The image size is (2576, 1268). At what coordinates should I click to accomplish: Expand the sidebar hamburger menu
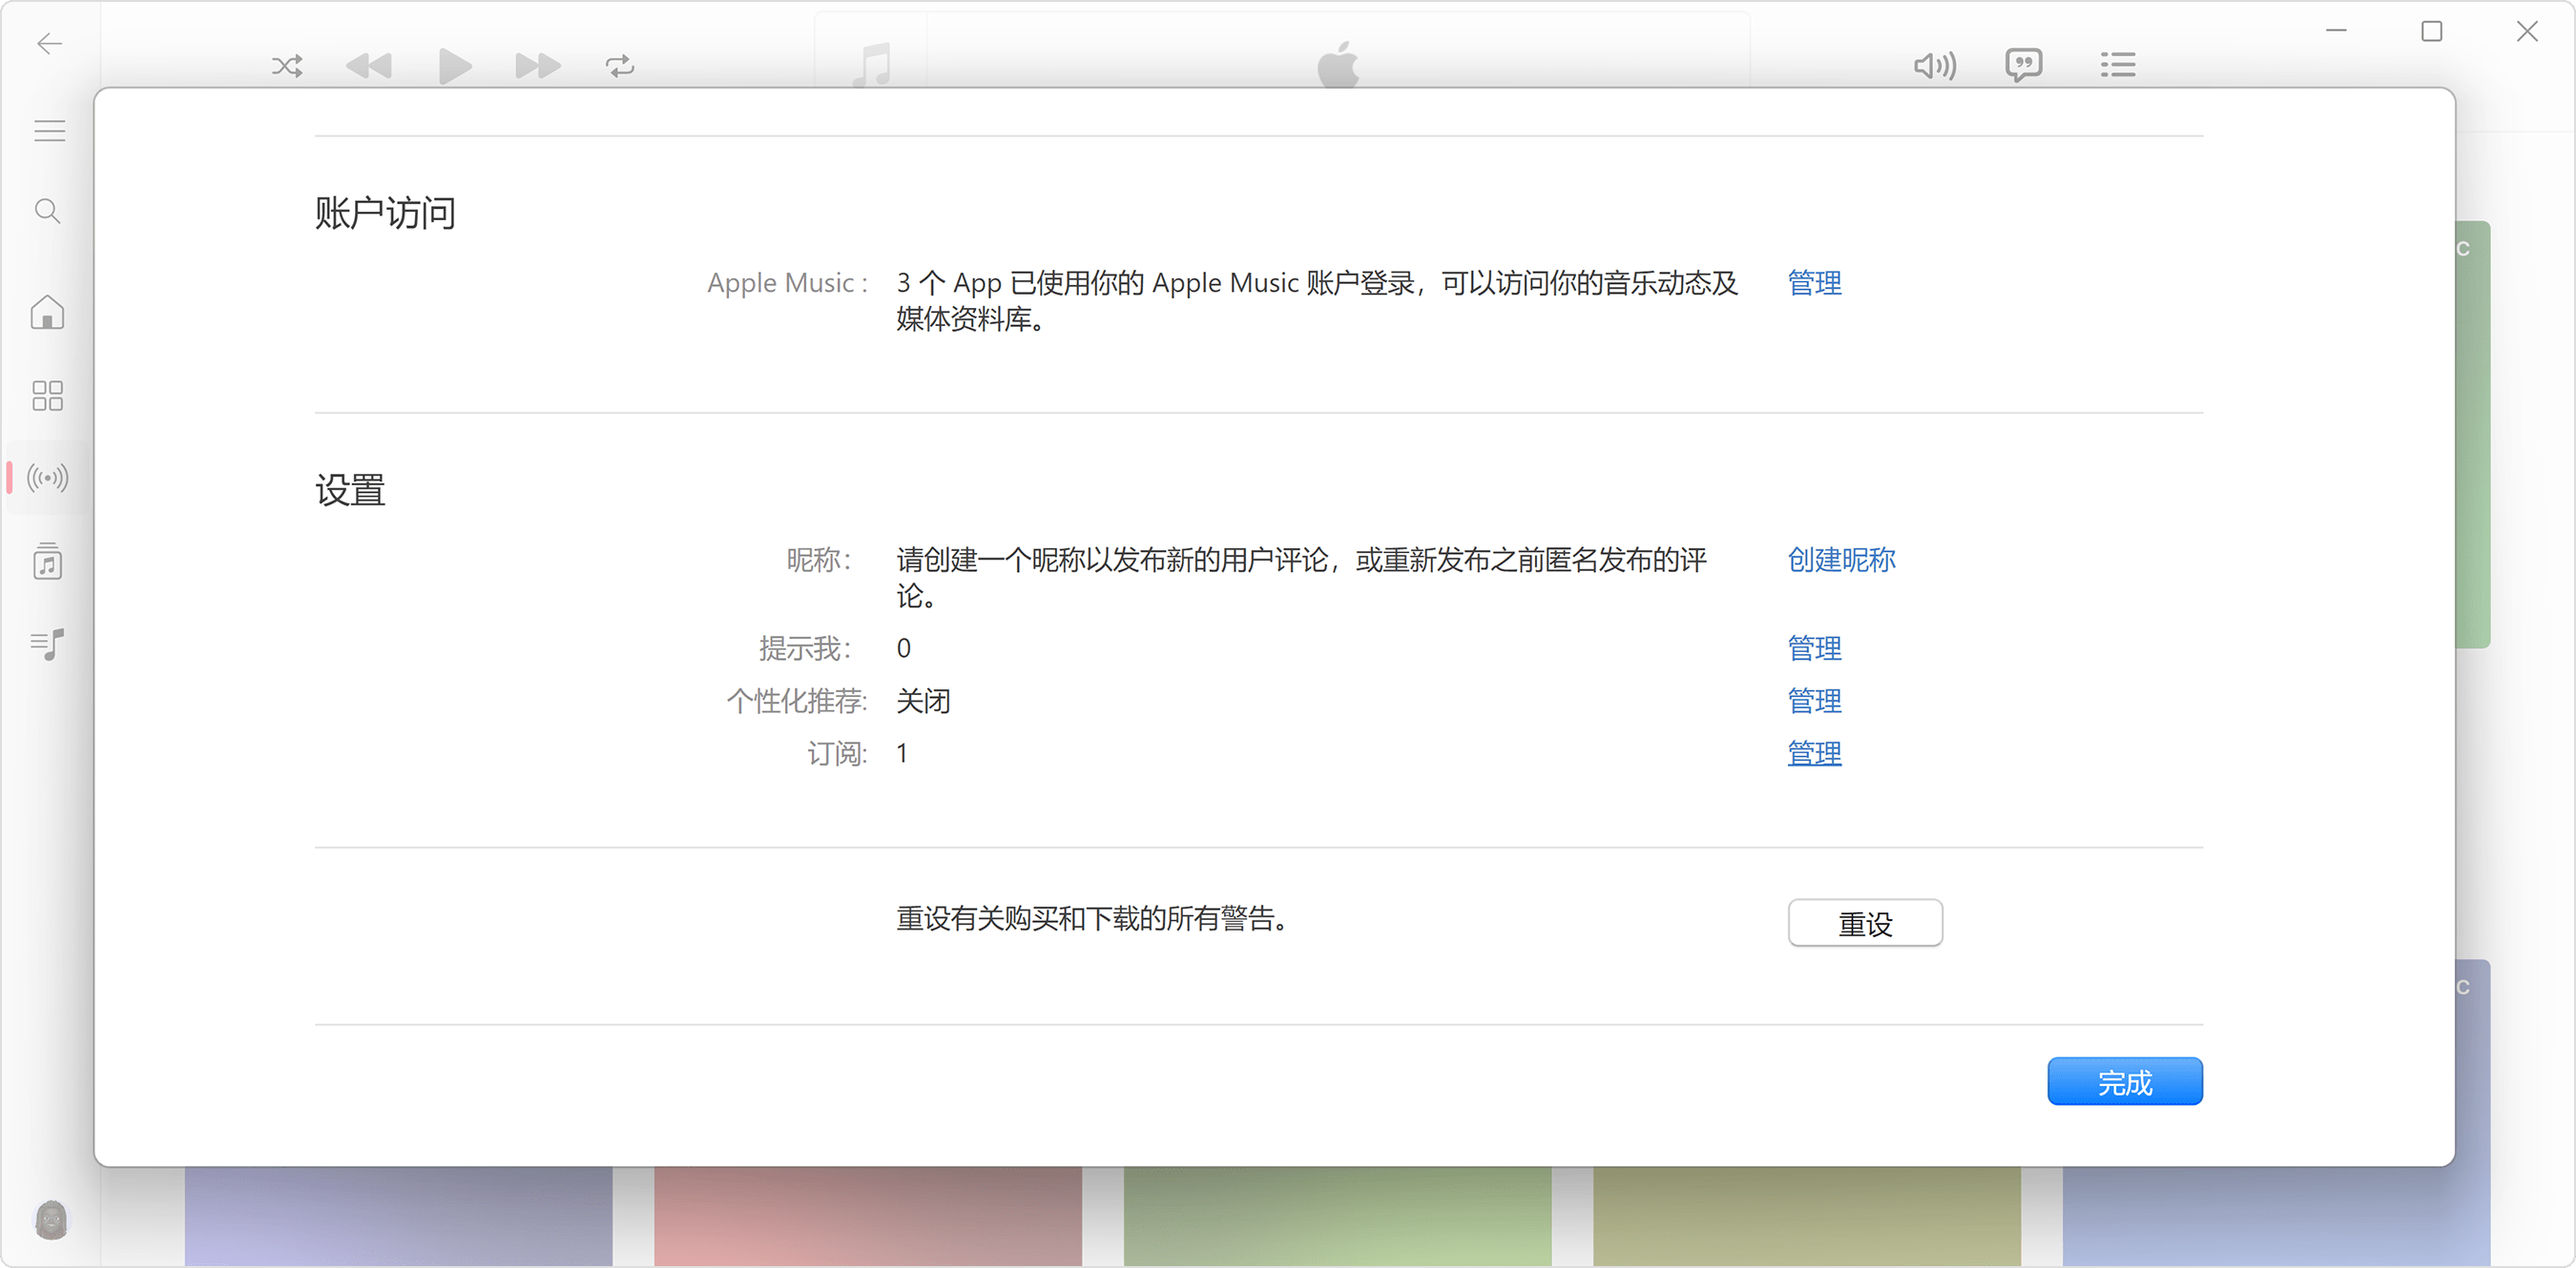pyautogui.click(x=49, y=131)
